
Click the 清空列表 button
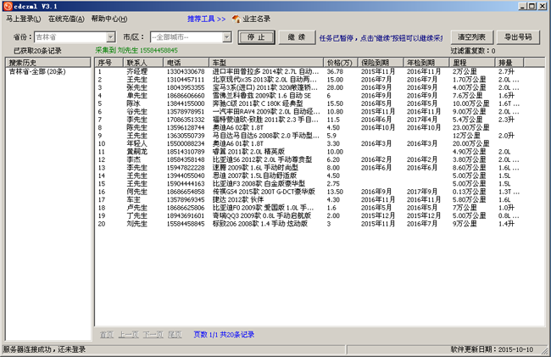(471, 37)
